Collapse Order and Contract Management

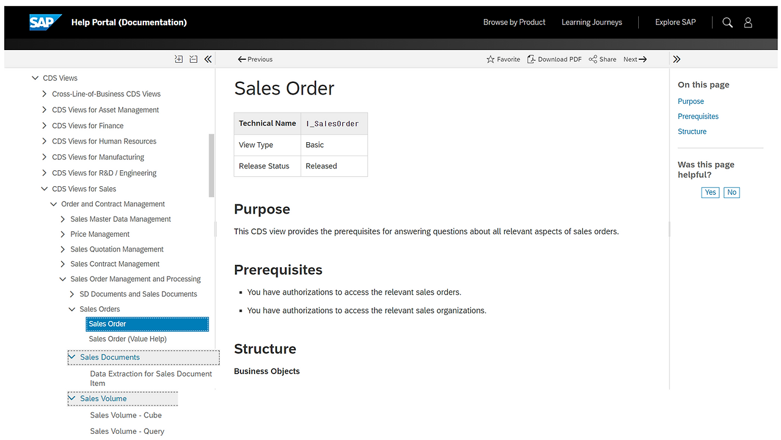pyautogui.click(x=54, y=204)
